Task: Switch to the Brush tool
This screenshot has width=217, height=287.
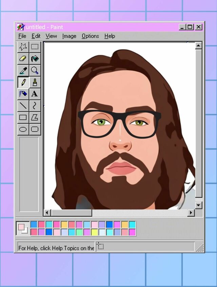Action: pos(35,82)
